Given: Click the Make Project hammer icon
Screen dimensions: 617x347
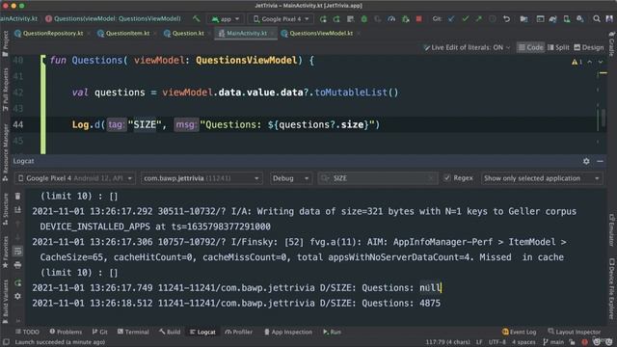Looking at the screenshot, I should click(x=196, y=18).
